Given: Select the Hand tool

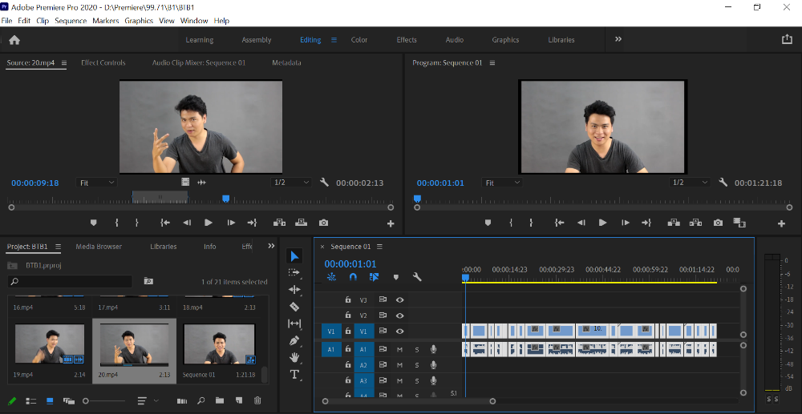Looking at the screenshot, I should (x=294, y=357).
